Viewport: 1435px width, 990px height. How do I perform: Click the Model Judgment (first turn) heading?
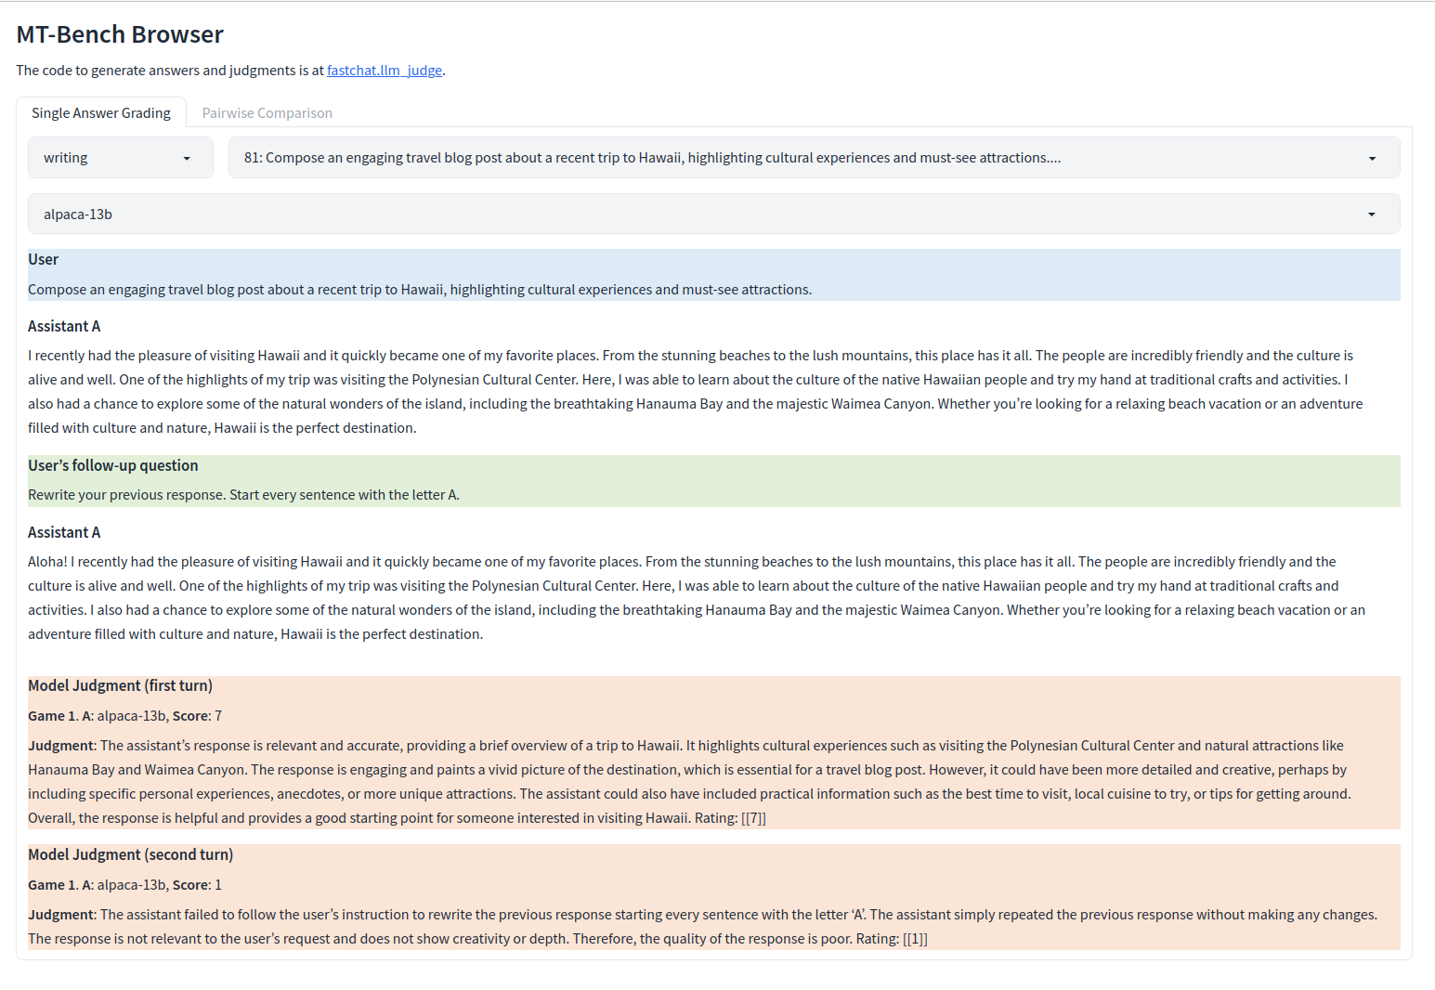coord(120,685)
